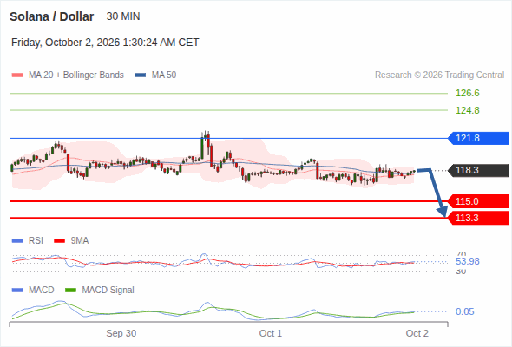Click the 9MA legend red swatch

(x=59, y=241)
